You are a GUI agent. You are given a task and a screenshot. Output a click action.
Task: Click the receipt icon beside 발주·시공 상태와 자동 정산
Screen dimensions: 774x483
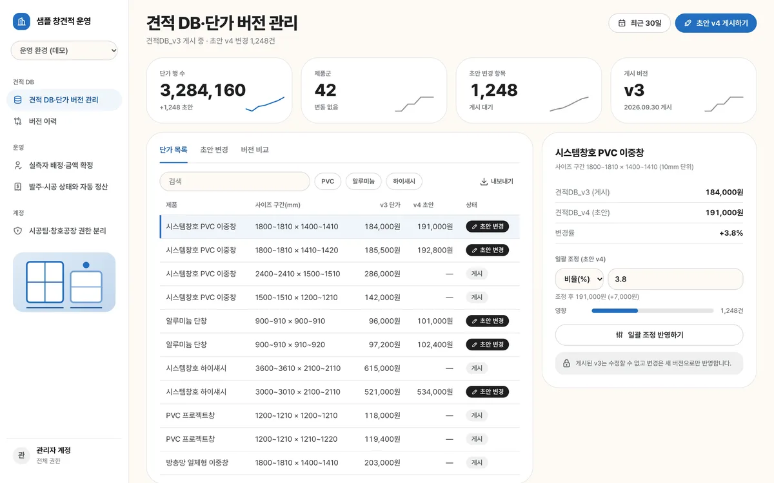(x=17, y=187)
